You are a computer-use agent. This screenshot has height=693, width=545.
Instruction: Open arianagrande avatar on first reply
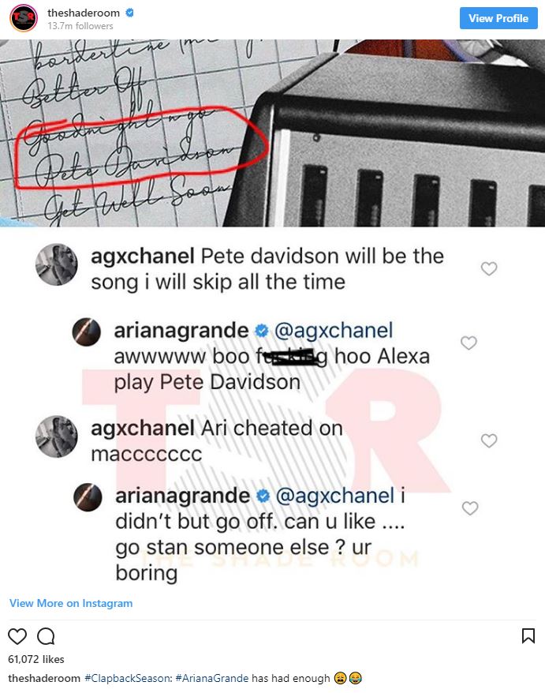click(x=86, y=332)
